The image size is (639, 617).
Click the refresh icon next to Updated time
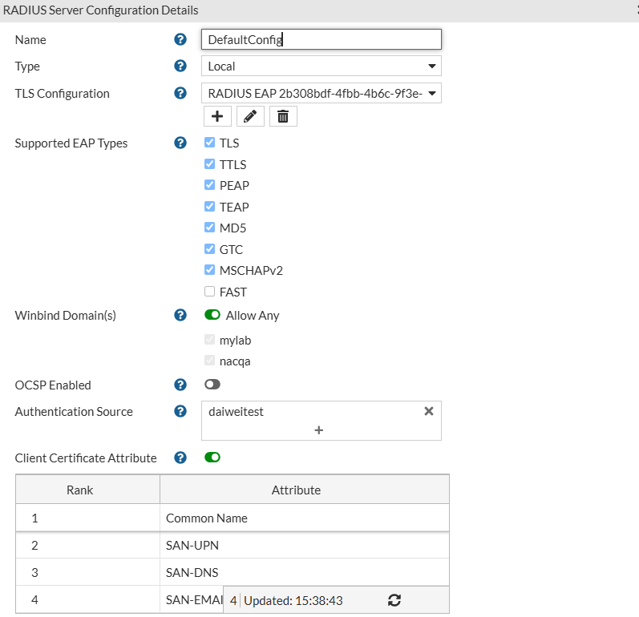[x=394, y=600]
